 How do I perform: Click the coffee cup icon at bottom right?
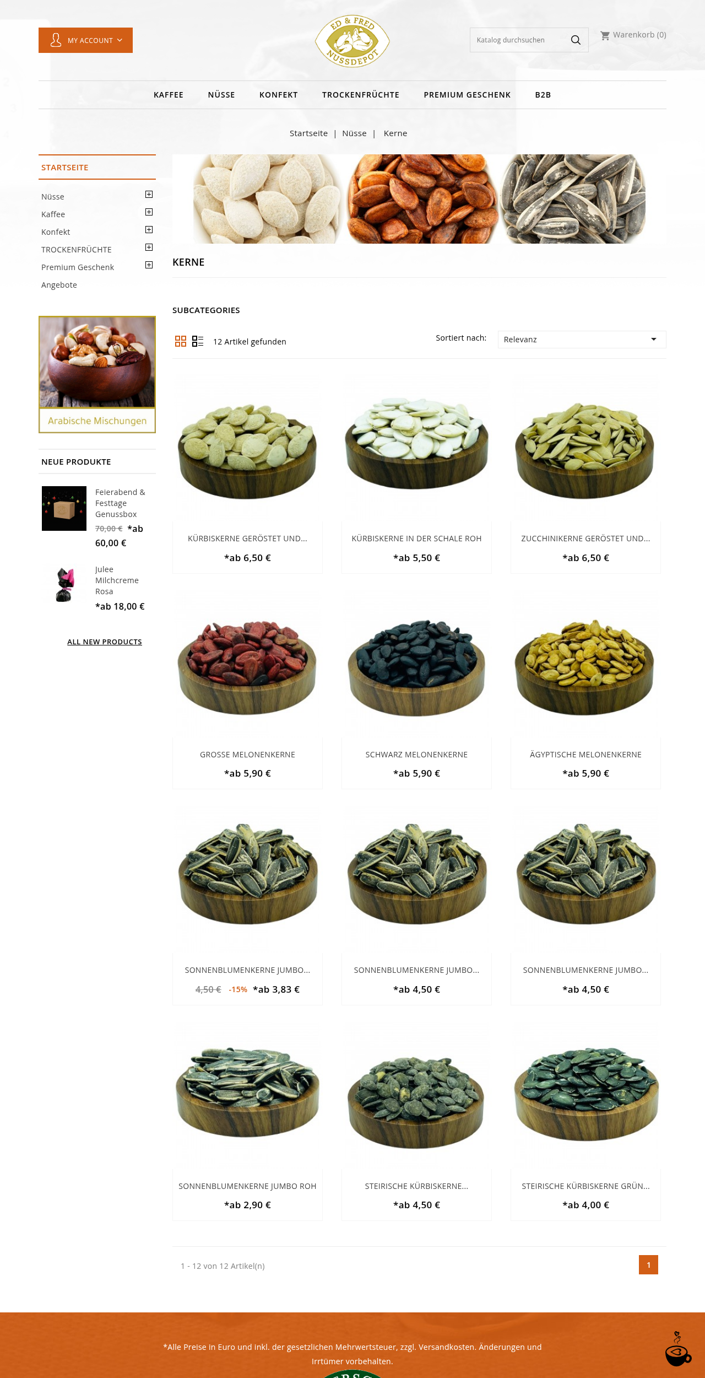678,1349
